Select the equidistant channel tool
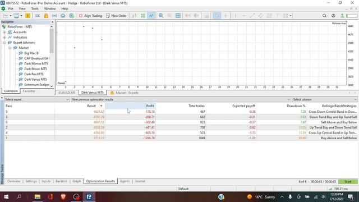Screen dimensions: 359x202 261,16
